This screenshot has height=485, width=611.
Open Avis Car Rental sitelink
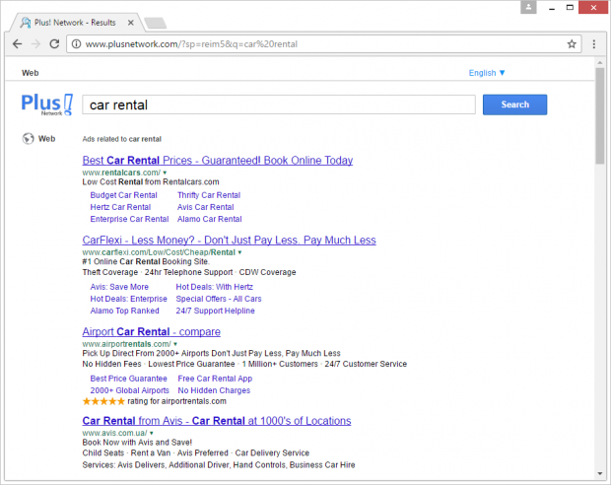(x=205, y=207)
